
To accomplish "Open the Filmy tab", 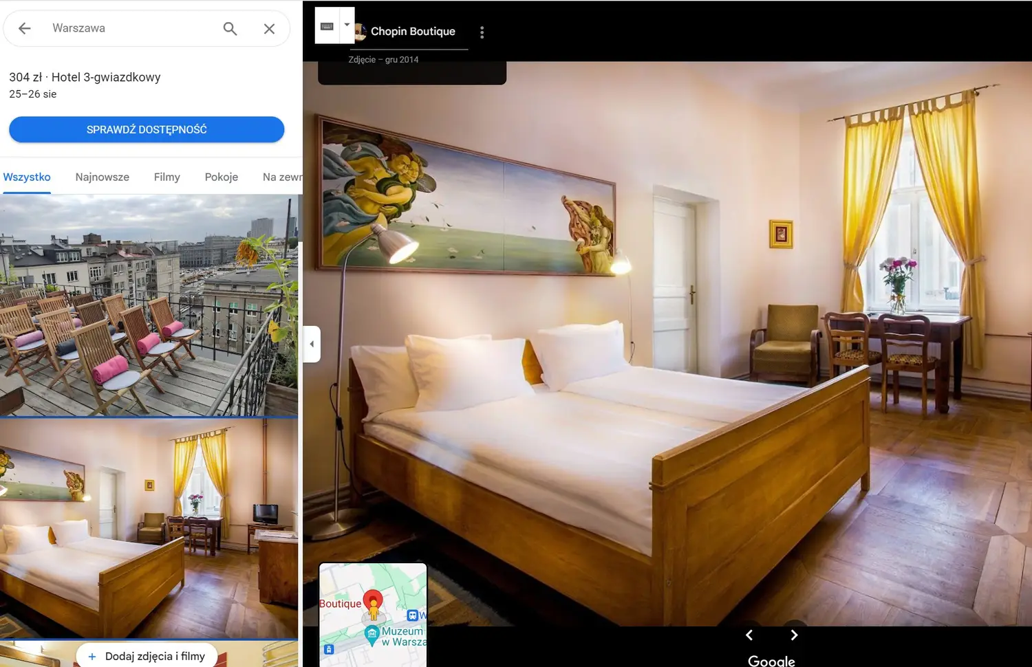I will click(166, 177).
